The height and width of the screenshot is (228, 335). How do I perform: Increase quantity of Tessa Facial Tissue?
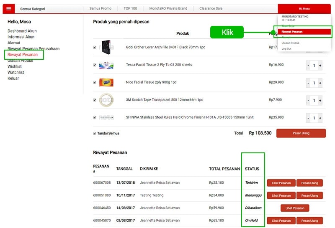pos(320,65)
